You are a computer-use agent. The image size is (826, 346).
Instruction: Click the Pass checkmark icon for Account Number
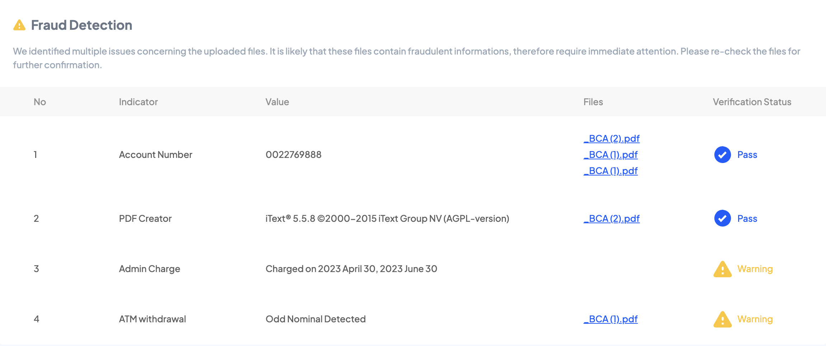tap(722, 155)
